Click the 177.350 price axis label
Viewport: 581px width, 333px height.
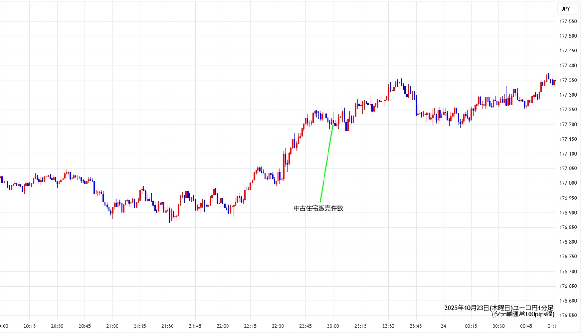[568, 80]
